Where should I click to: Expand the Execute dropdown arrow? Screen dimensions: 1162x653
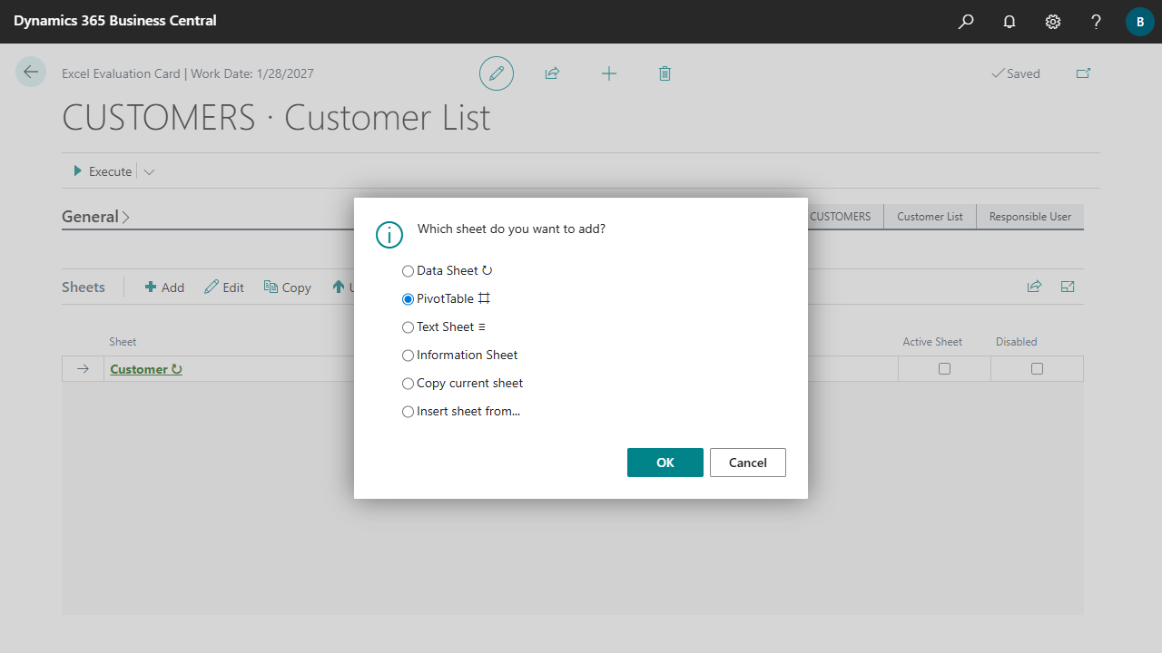[x=149, y=171]
